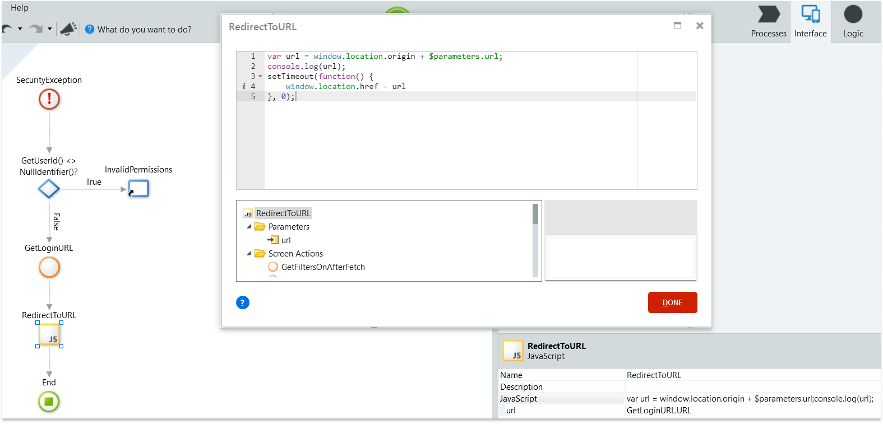Click the Description property field
The image size is (883, 424).
752,387
